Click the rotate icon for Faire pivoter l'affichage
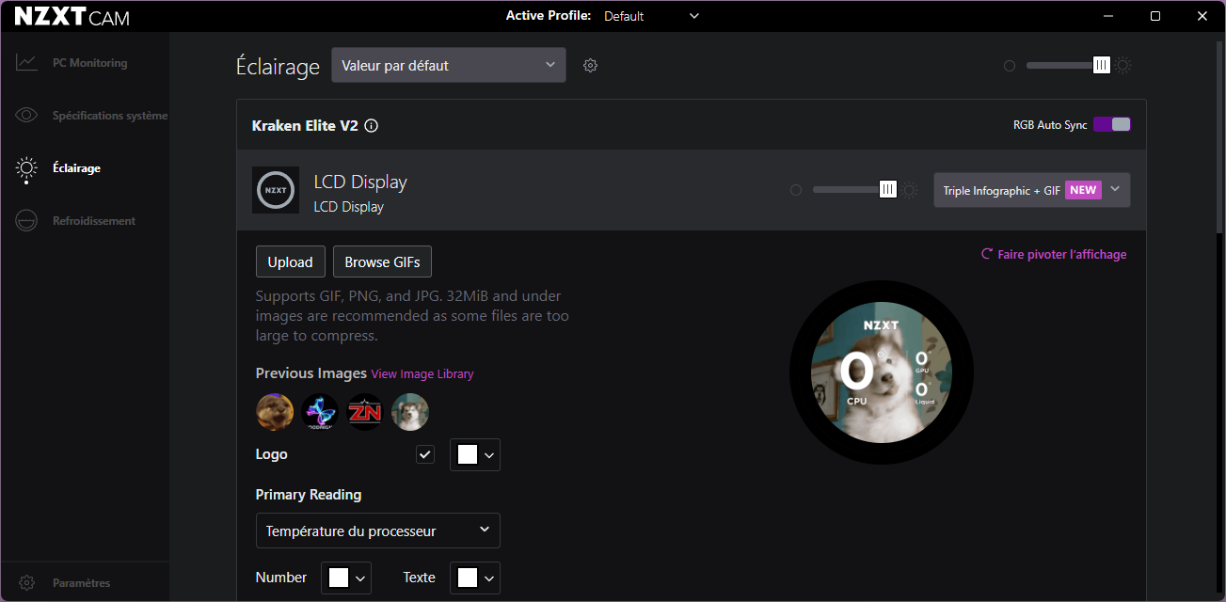 [x=987, y=254]
